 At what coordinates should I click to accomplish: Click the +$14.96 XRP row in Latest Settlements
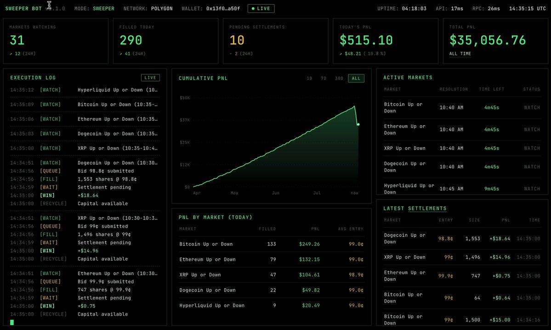(462, 257)
